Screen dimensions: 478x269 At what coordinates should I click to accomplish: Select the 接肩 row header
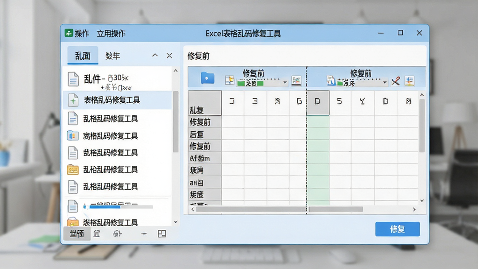coord(204,170)
